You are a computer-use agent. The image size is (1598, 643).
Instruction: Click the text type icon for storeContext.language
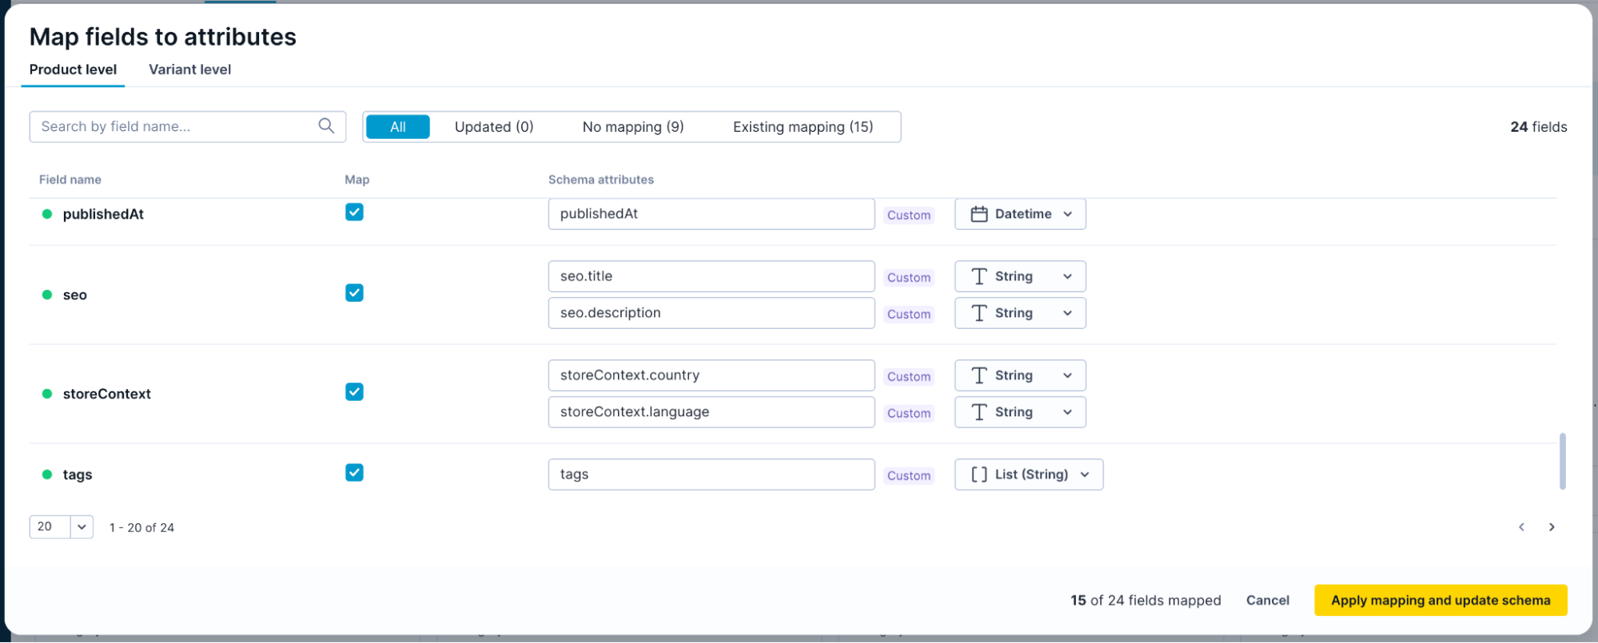pyautogui.click(x=978, y=412)
